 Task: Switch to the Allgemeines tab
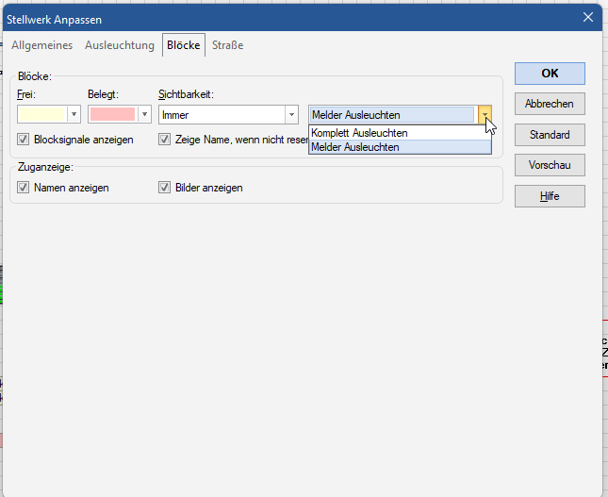41,45
